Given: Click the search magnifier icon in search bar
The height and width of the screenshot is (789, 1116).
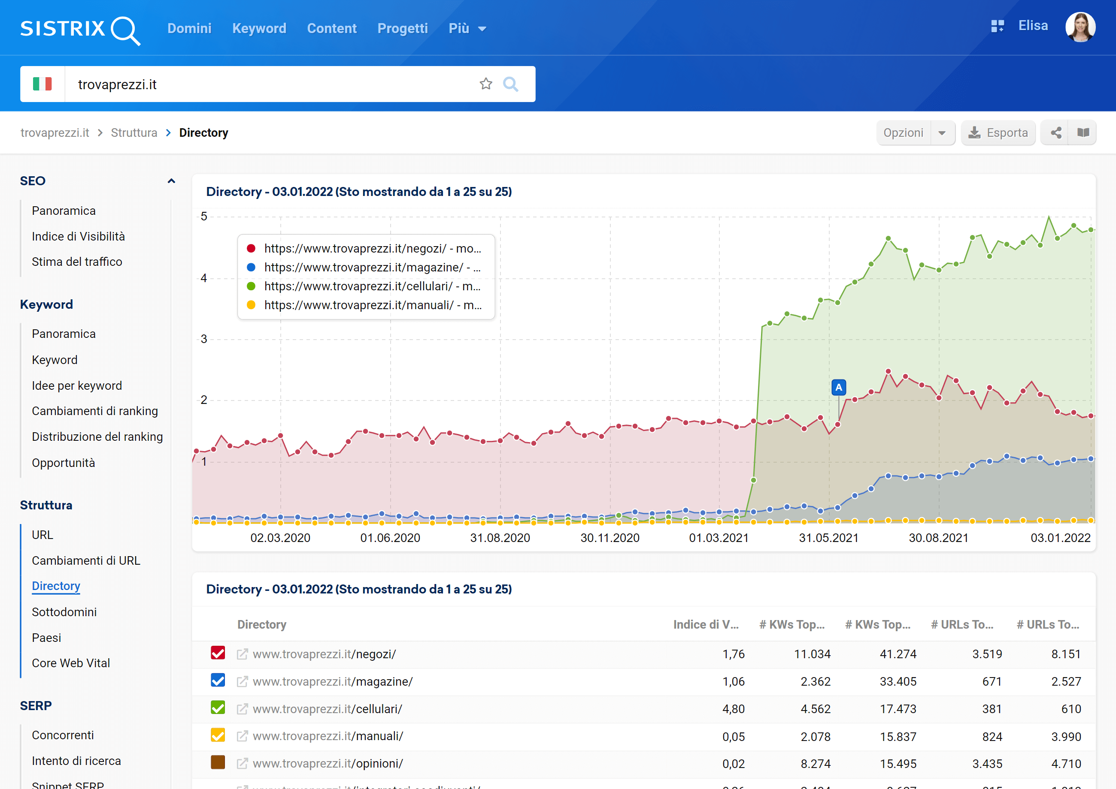Looking at the screenshot, I should point(510,84).
